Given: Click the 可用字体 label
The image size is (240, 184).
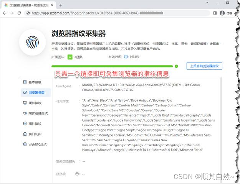Looking at the screenshot, I should point(63,101).
